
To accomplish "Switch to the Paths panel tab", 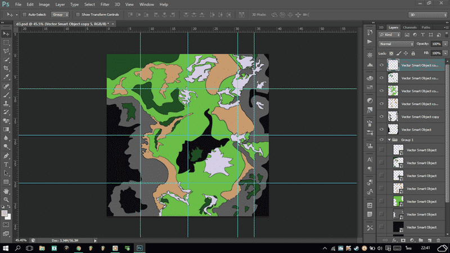I will [426, 27].
